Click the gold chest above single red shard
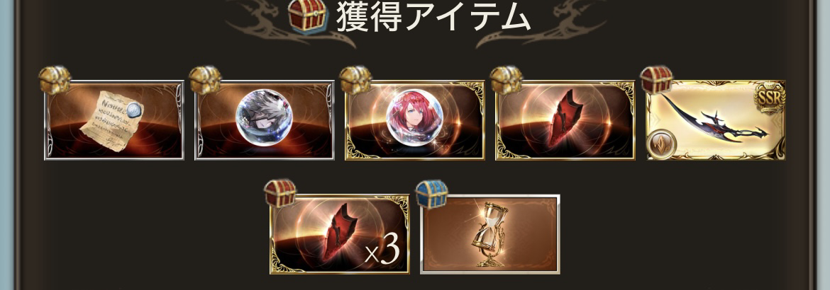The image size is (830, 290). 506,80
